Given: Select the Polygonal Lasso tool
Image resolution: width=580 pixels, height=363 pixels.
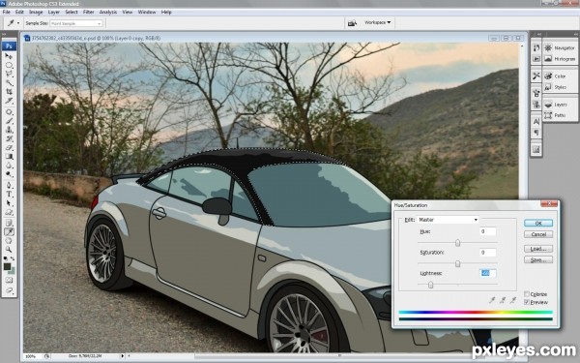Looking at the screenshot, I should pyautogui.click(x=9, y=75).
